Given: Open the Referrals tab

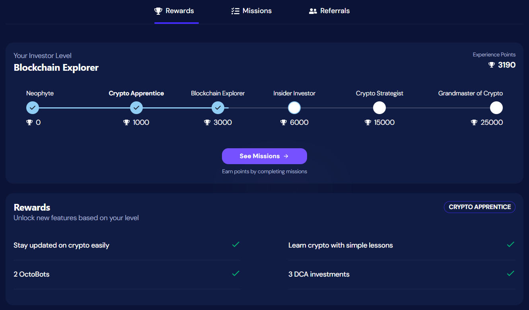Looking at the screenshot, I should tap(329, 11).
